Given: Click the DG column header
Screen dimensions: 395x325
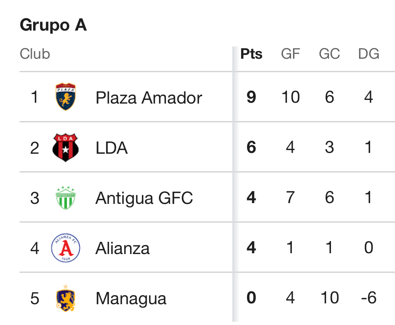Looking at the screenshot, I should click(369, 54).
